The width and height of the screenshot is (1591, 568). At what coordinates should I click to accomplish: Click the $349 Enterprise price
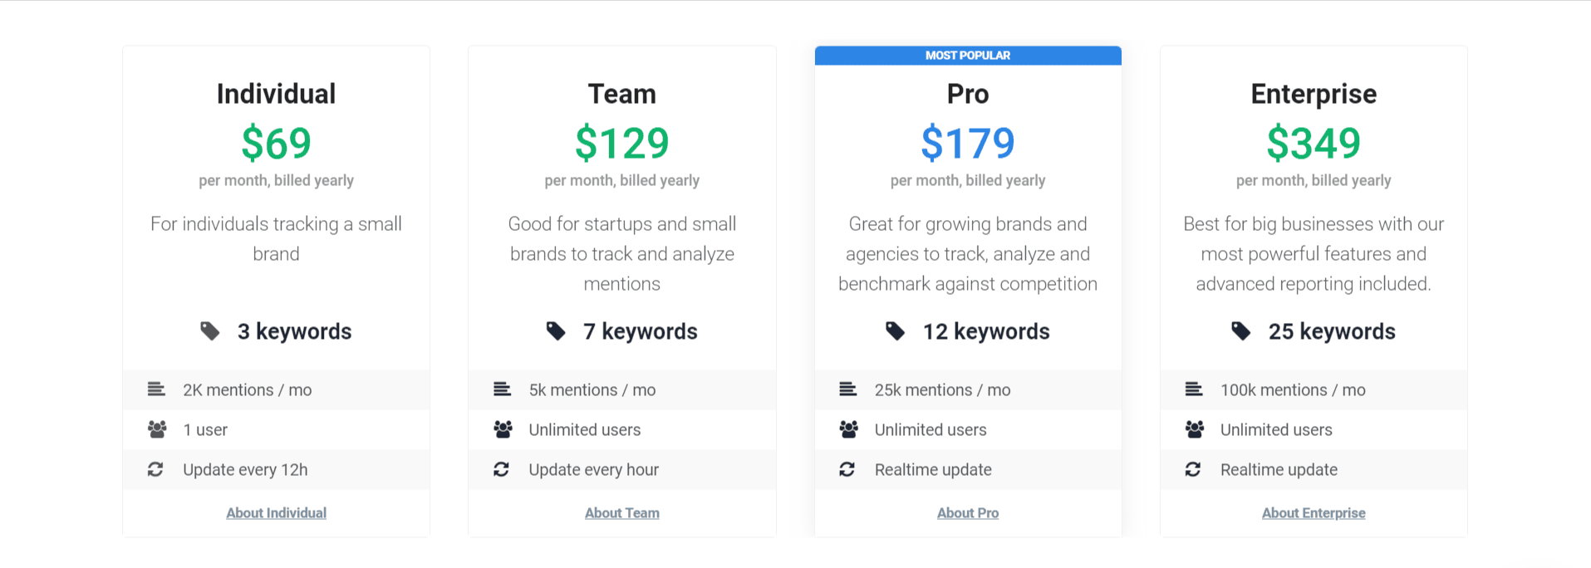(x=1314, y=143)
